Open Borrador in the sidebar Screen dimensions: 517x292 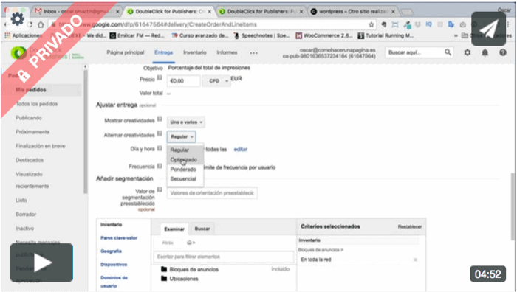tap(26, 215)
